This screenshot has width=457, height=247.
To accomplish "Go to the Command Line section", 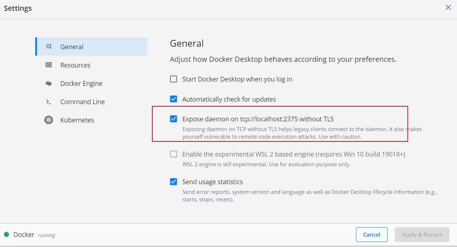I will click(x=91, y=102).
